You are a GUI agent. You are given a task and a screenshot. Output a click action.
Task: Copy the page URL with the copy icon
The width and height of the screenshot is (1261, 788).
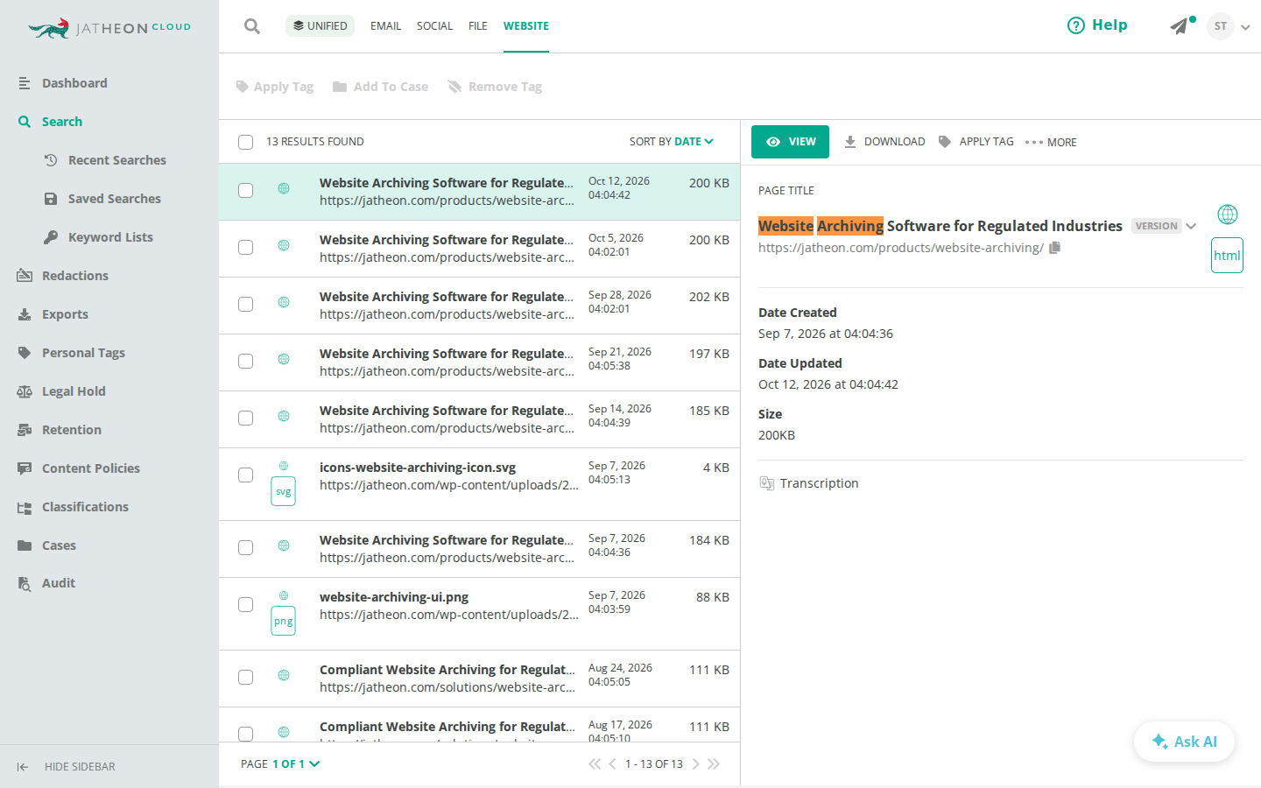point(1054,248)
